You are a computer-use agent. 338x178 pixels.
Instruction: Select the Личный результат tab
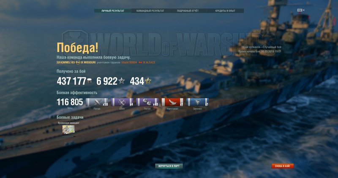(x=113, y=11)
